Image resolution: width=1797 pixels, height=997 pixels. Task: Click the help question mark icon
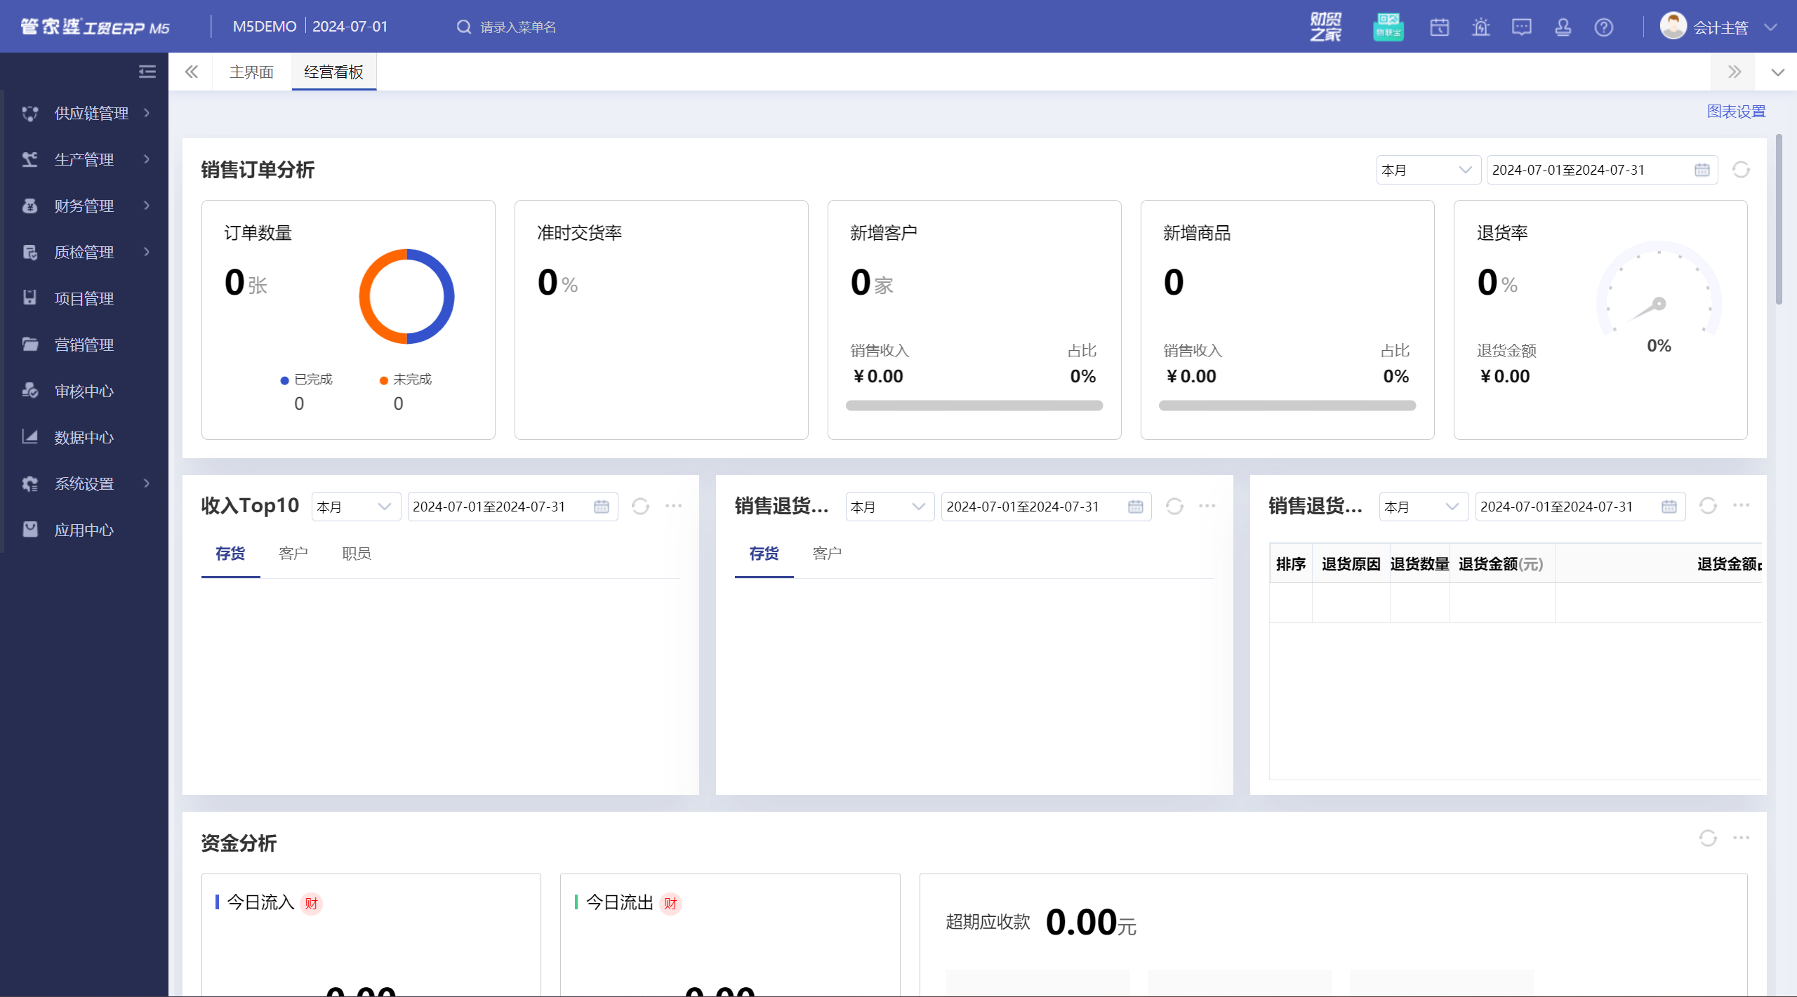pos(1603,27)
